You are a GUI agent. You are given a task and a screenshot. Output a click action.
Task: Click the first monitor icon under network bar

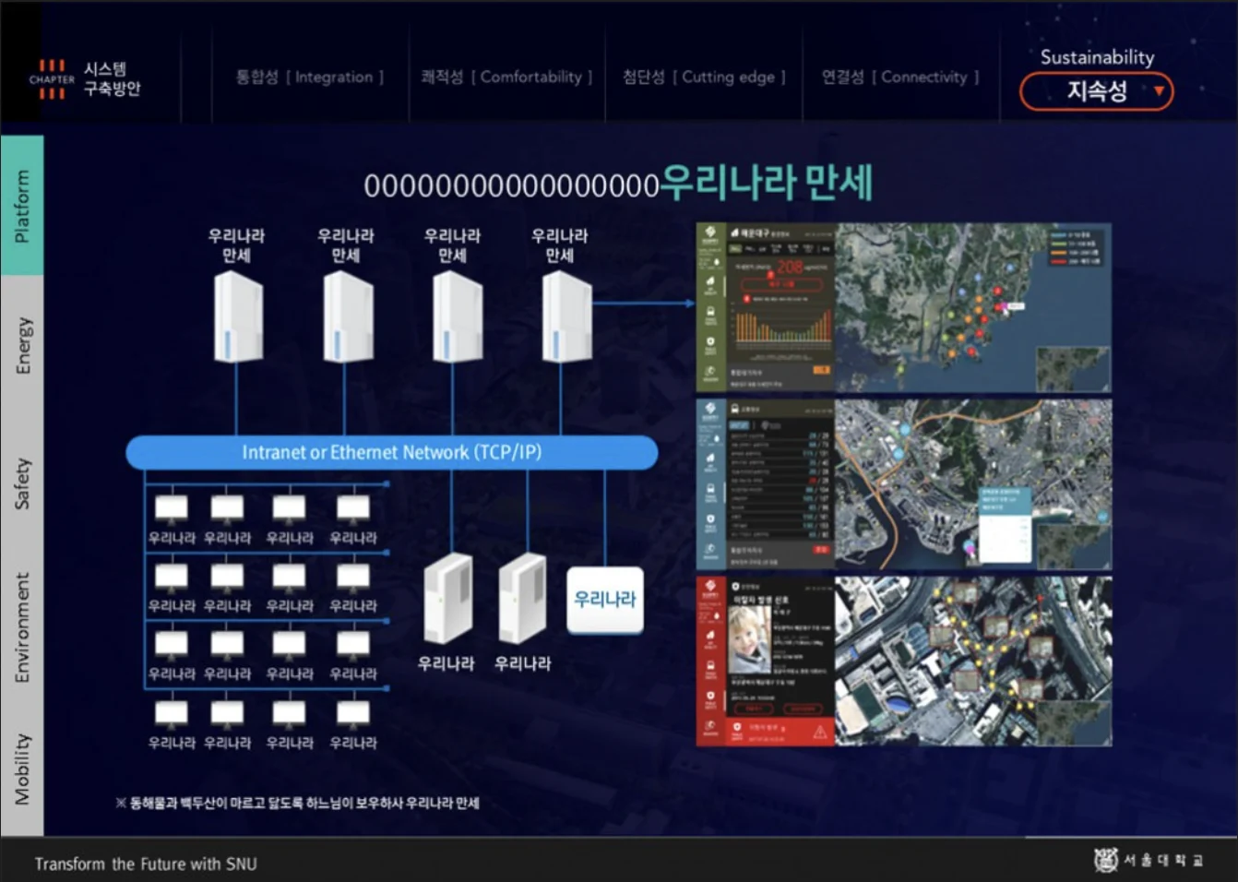[x=171, y=507]
